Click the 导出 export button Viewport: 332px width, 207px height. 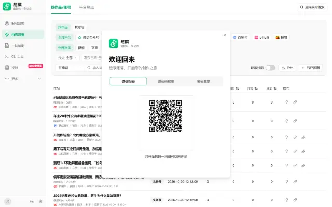tap(287, 68)
